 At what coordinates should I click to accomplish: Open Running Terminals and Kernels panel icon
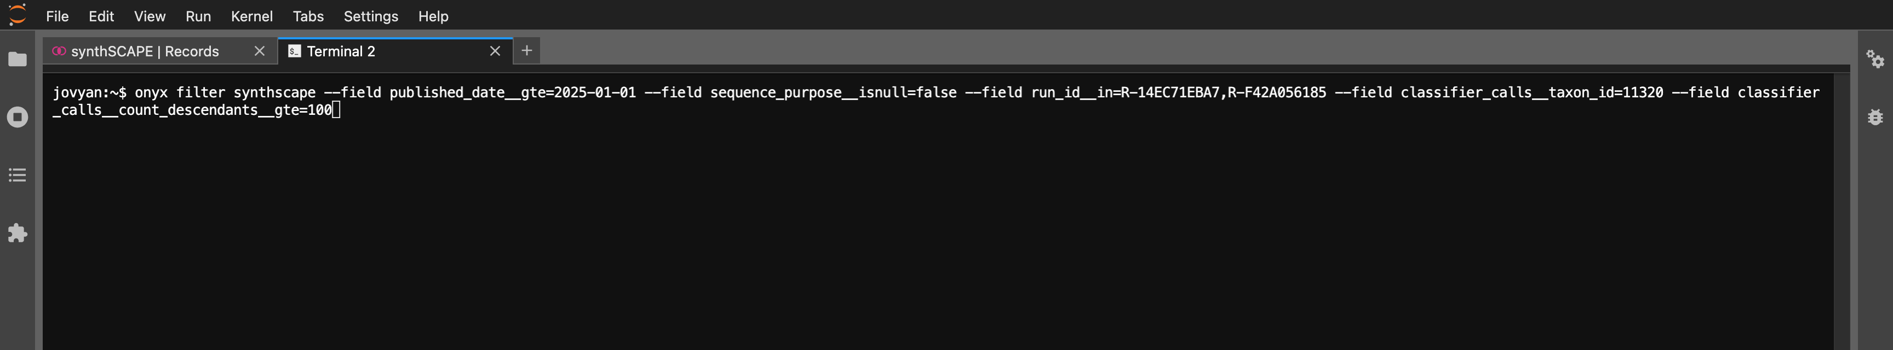(x=18, y=116)
